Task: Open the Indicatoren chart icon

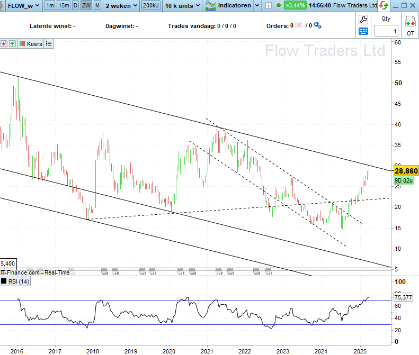Action: point(211,5)
